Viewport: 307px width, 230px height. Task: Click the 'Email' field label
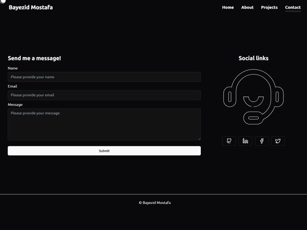point(12,86)
